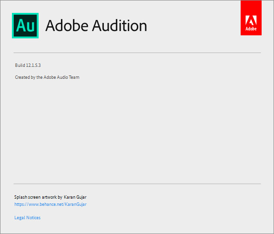
Task: Click 'Splash screen artwork by Karan Gujar' text
Action: (x=51, y=197)
